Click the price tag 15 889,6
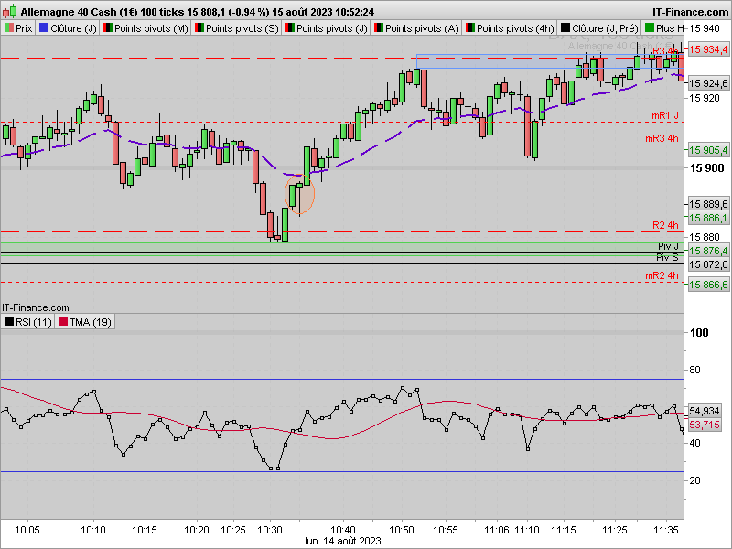 click(x=708, y=204)
